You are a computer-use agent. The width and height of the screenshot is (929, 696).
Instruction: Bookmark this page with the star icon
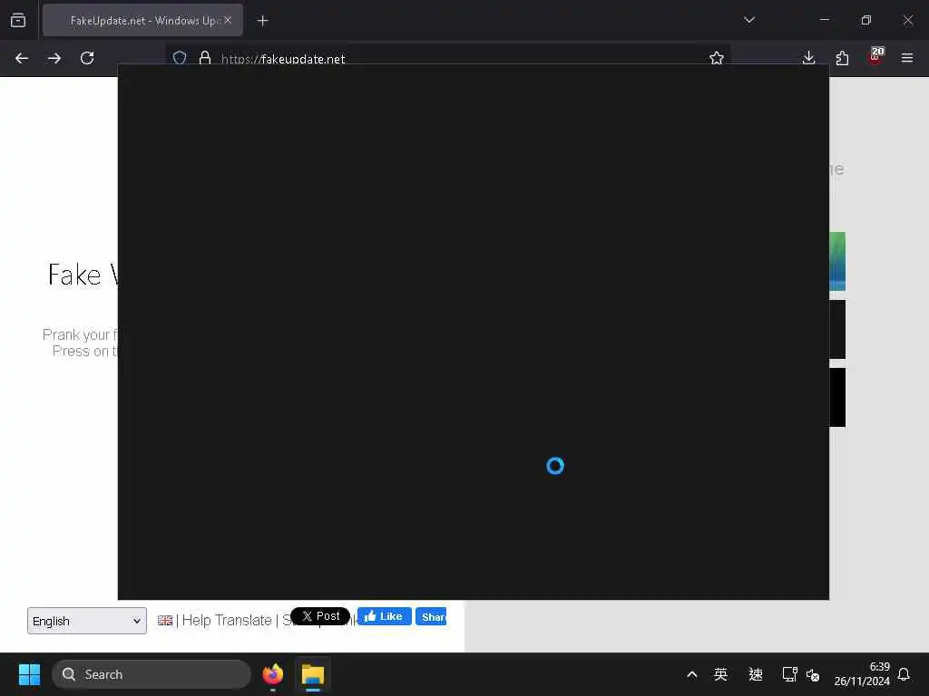(x=717, y=58)
